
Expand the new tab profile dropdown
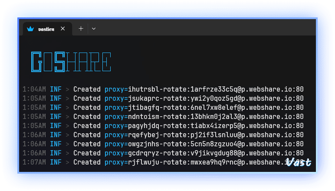pos(94,29)
